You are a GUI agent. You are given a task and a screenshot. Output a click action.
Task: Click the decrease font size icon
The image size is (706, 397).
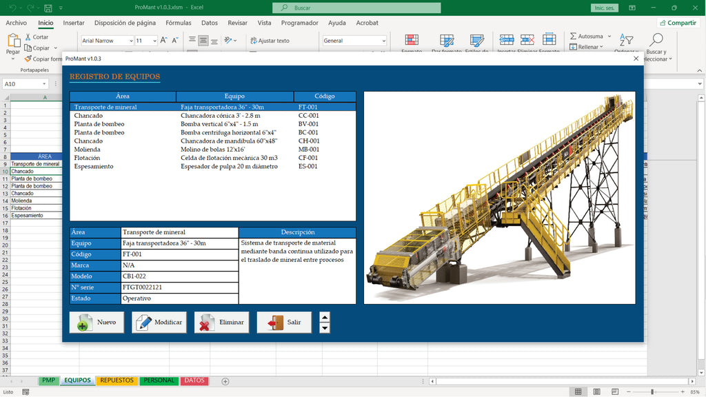pos(175,40)
